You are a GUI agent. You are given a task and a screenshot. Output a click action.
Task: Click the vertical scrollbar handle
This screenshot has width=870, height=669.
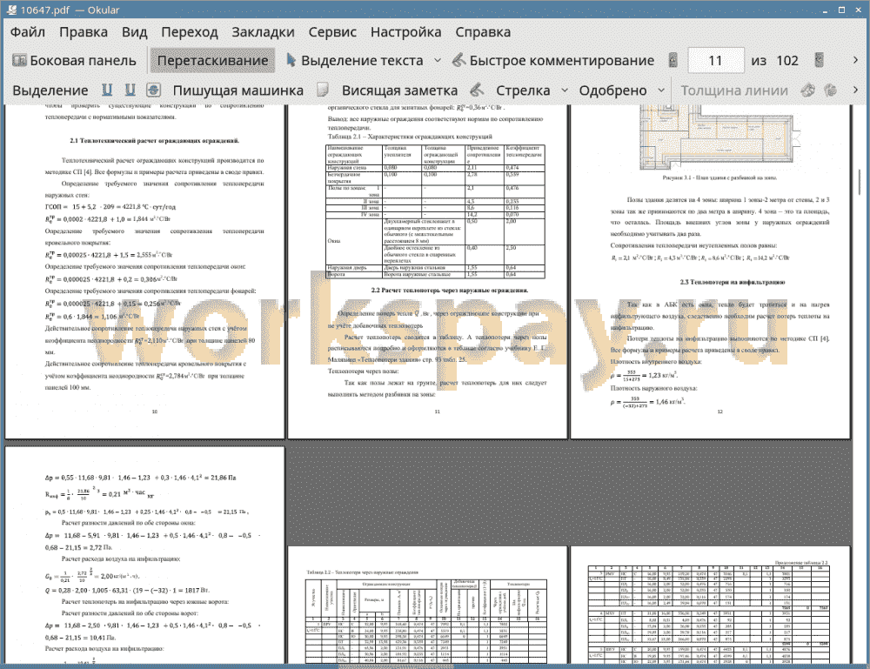(x=860, y=182)
